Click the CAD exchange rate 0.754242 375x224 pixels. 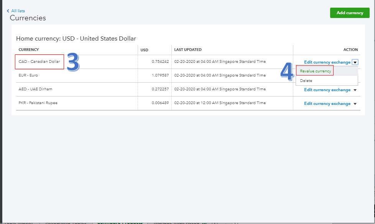160,62
